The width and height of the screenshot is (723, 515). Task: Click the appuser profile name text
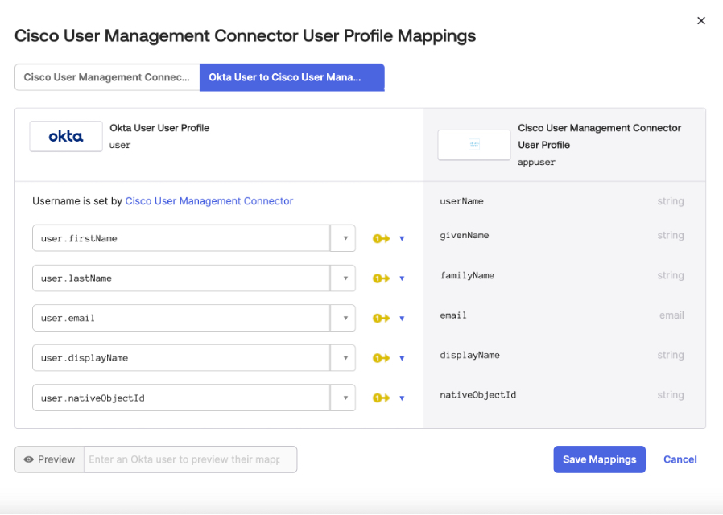(x=536, y=163)
